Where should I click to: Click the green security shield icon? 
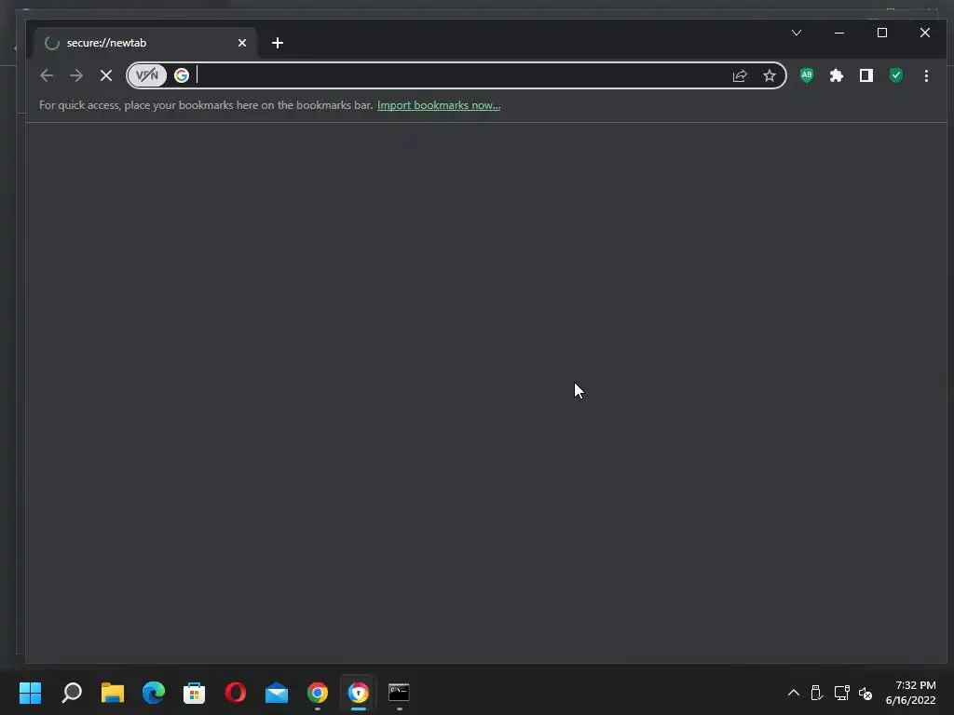coord(895,75)
